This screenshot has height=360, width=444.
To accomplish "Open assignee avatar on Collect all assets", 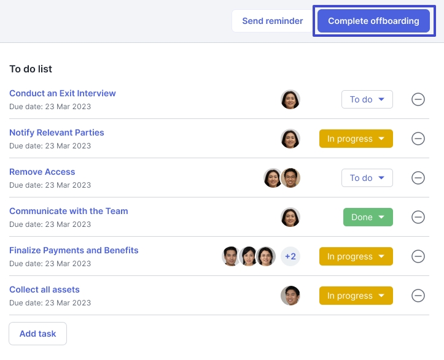I will [x=290, y=296].
